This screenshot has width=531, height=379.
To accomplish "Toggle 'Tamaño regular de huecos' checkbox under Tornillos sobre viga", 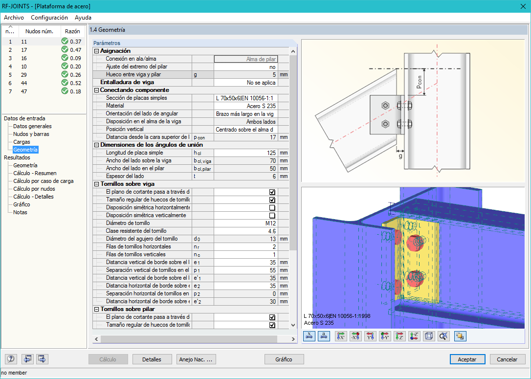I will [272, 200].
